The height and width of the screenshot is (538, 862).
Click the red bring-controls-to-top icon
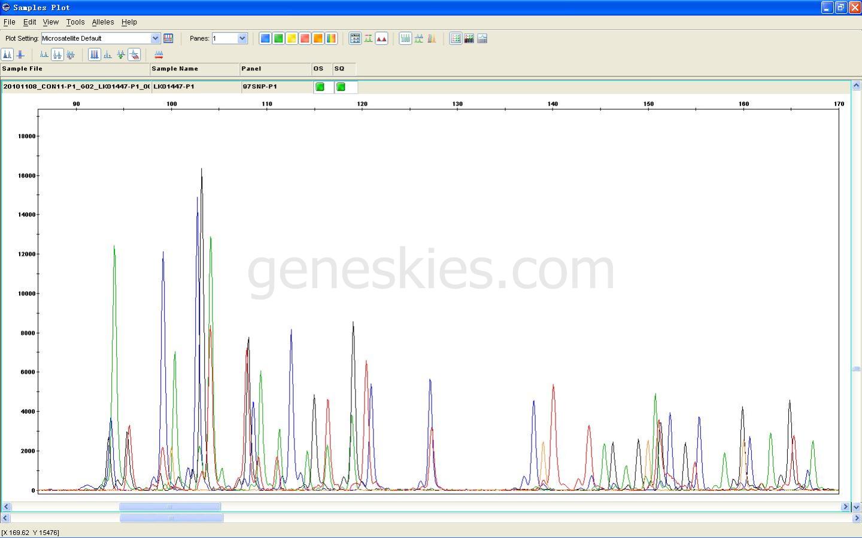(159, 54)
